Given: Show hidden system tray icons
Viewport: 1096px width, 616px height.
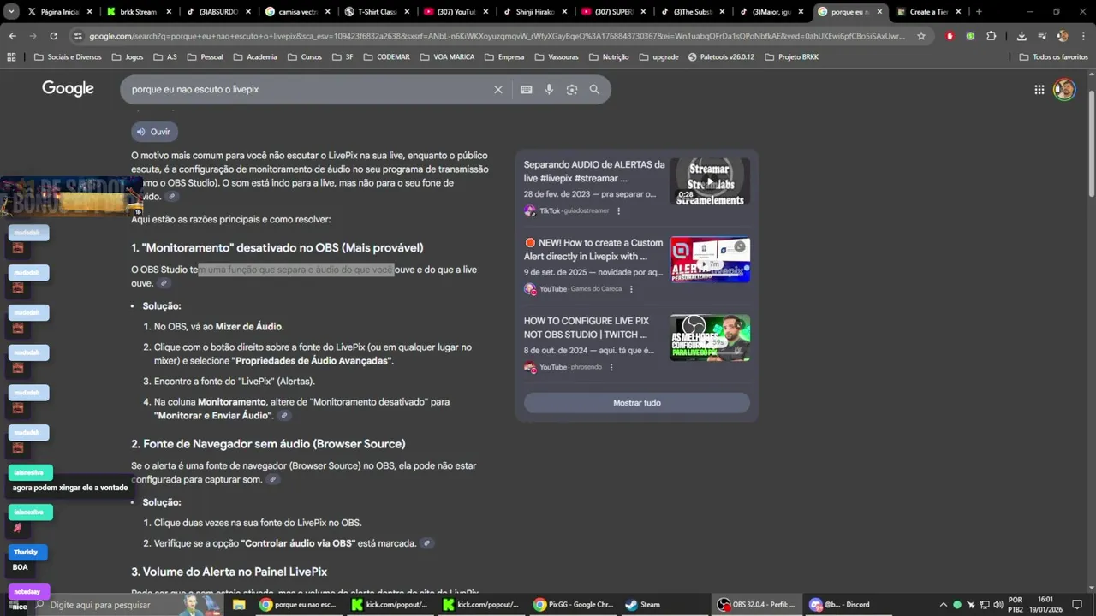Looking at the screenshot, I should click(944, 605).
